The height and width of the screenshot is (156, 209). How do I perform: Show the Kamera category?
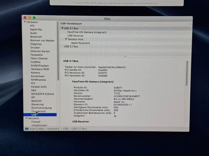point(35,73)
